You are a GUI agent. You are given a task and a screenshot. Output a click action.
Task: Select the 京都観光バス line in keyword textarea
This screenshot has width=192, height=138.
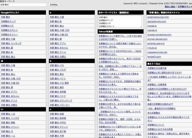[x=105, y=23]
